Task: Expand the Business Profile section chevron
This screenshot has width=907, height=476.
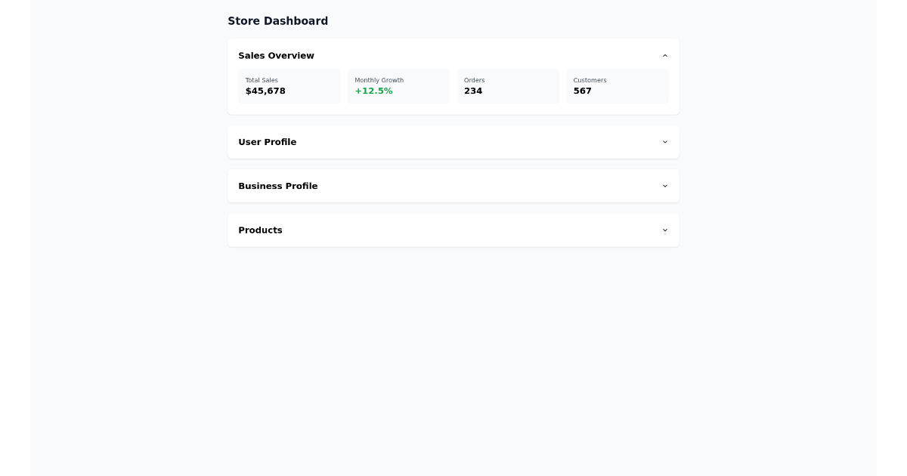Action: coord(664,186)
